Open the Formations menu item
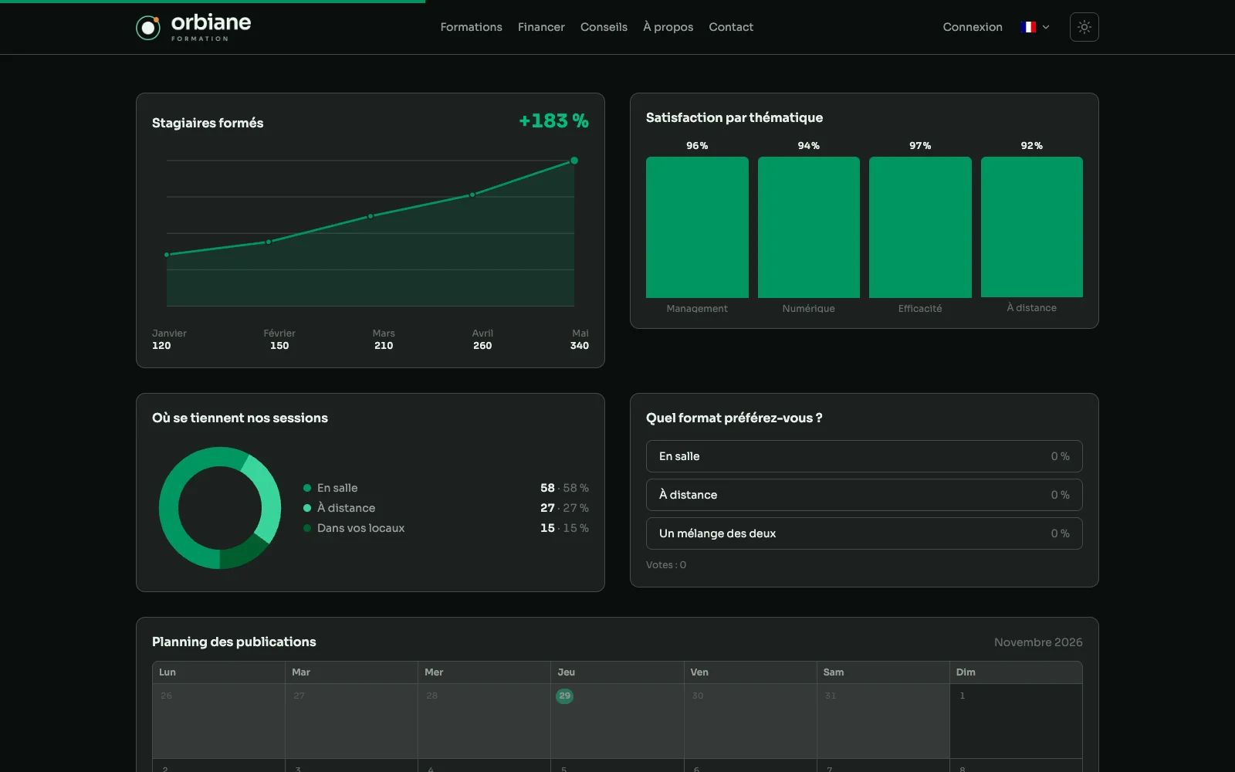This screenshot has width=1235, height=772. 471,27
